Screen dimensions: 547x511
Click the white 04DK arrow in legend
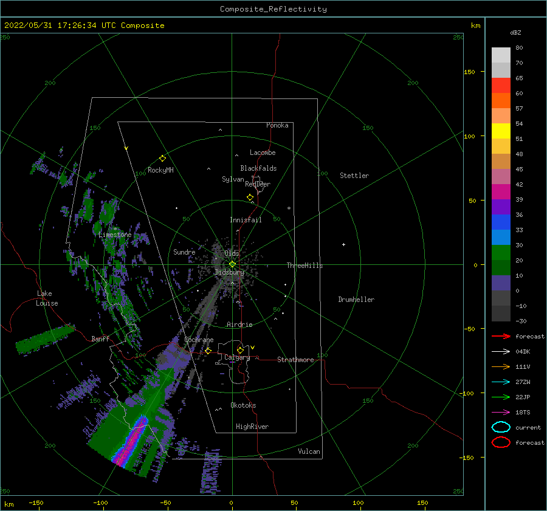[501, 351]
